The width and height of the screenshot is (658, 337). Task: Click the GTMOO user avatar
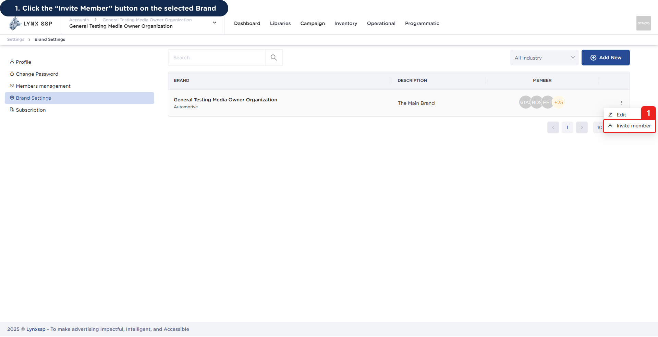643,23
